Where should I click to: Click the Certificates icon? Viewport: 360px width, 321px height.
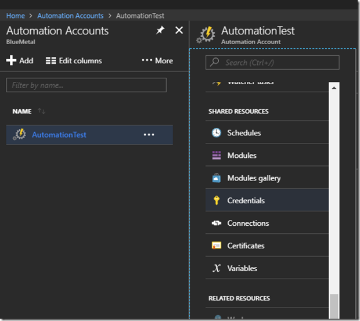(x=216, y=246)
